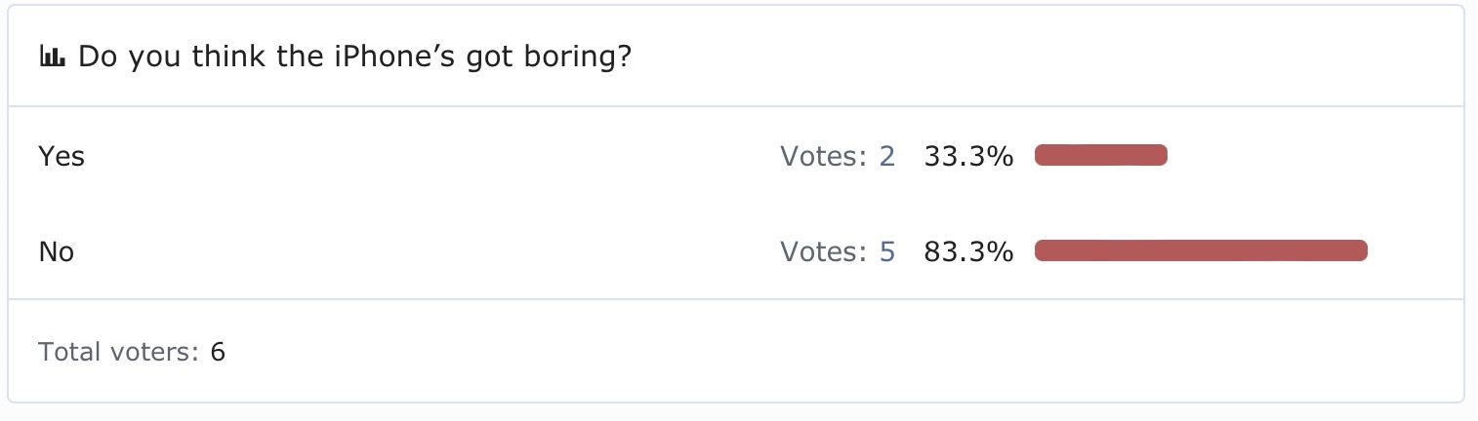Click the Yes result progress bar

tap(1100, 155)
